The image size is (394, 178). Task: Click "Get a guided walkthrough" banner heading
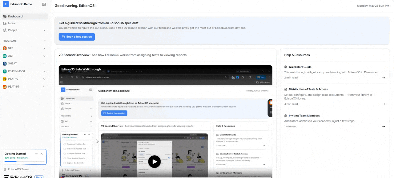(x=98, y=23)
